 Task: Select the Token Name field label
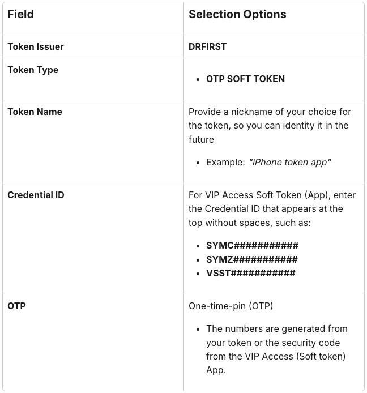[x=35, y=112]
